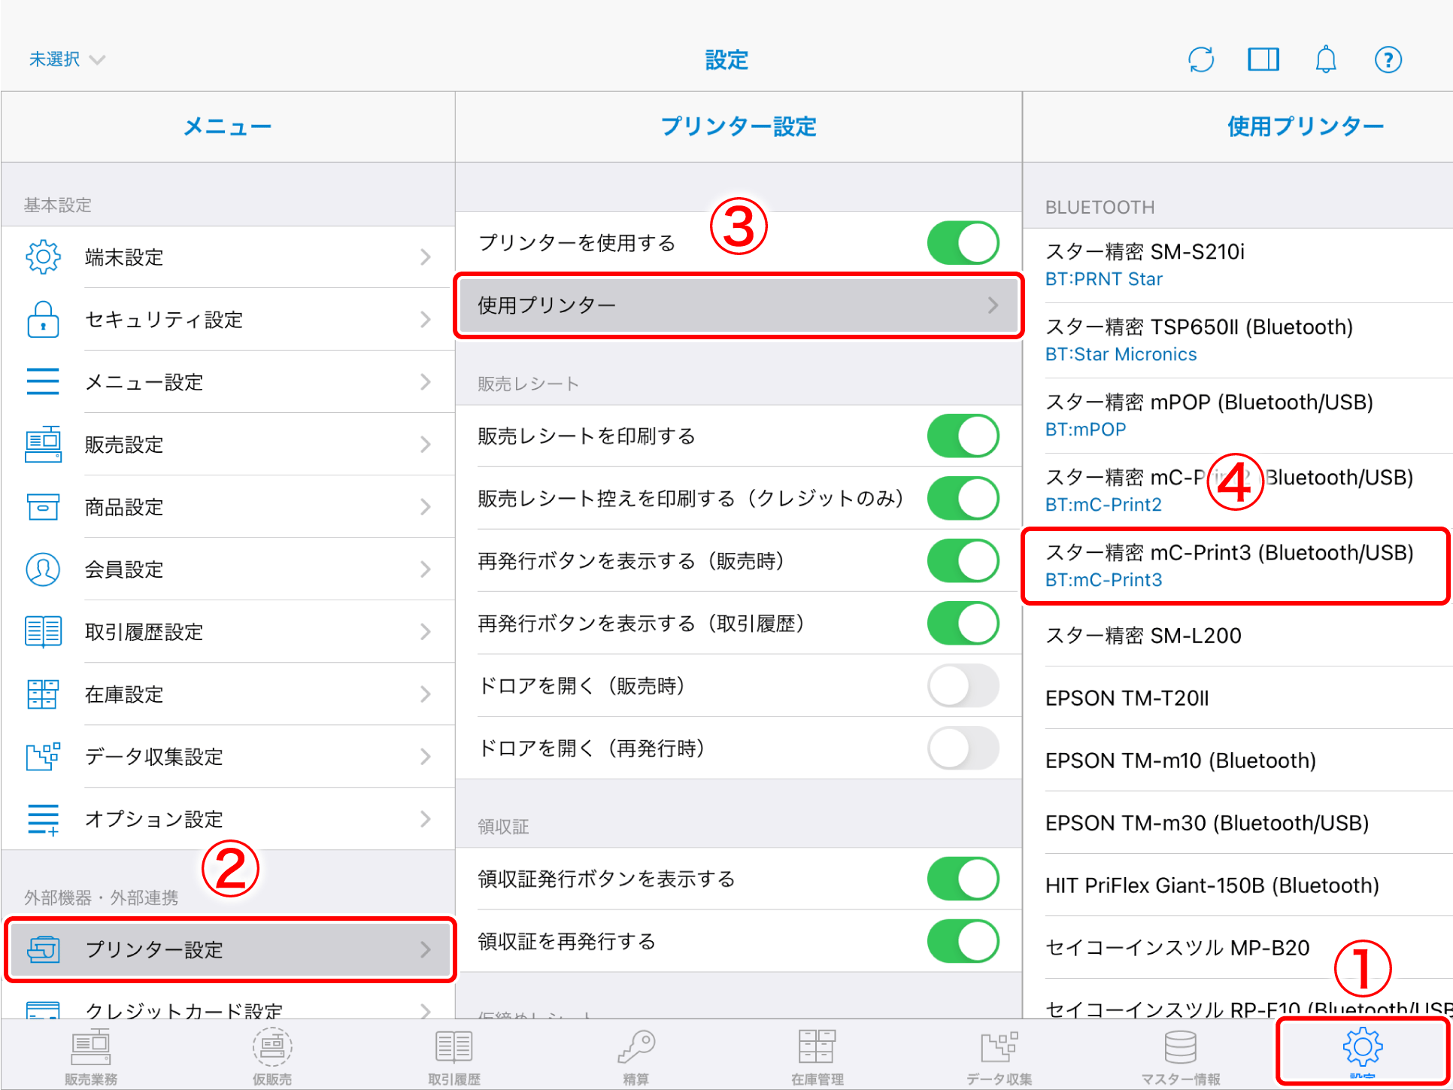Open マスター情報 database icon tab
This screenshot has width=1453, height=1090.
pos(1181,1057)
